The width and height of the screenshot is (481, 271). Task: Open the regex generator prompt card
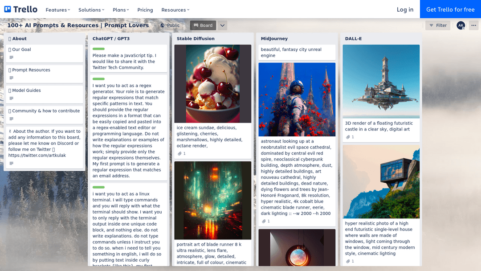(129, 127)
